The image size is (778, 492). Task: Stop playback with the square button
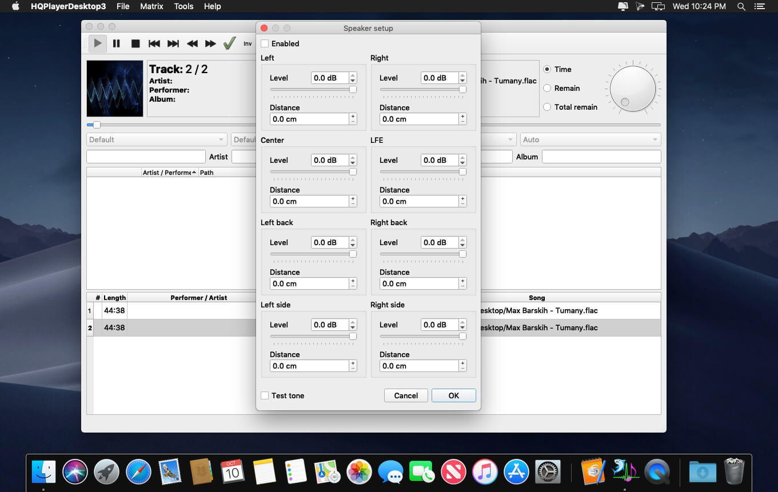[135, 43]
